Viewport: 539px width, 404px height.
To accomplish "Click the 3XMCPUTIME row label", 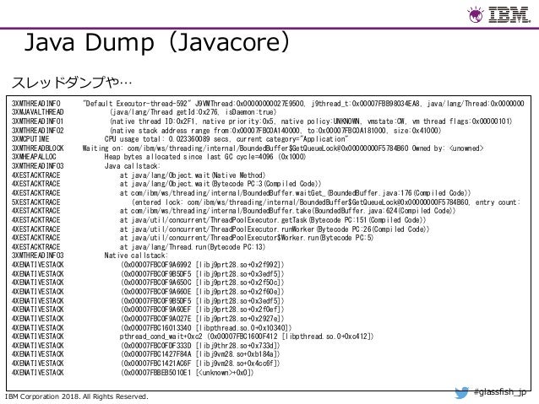I will coord(30,139).
